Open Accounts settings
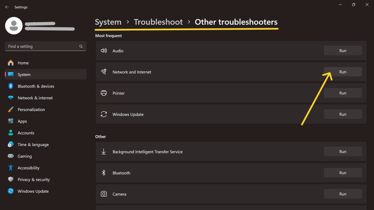This screenshot has height=210, width=374. [x=46, y=133]
